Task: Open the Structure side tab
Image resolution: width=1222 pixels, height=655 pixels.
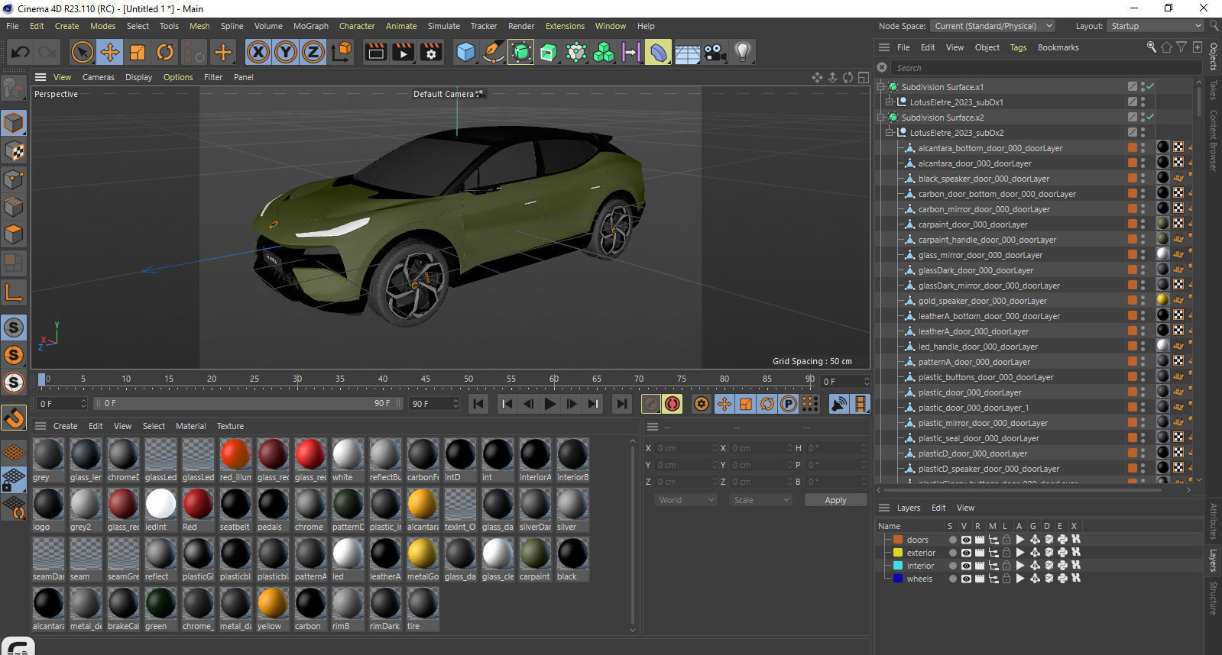Action: pos(1214,598)
